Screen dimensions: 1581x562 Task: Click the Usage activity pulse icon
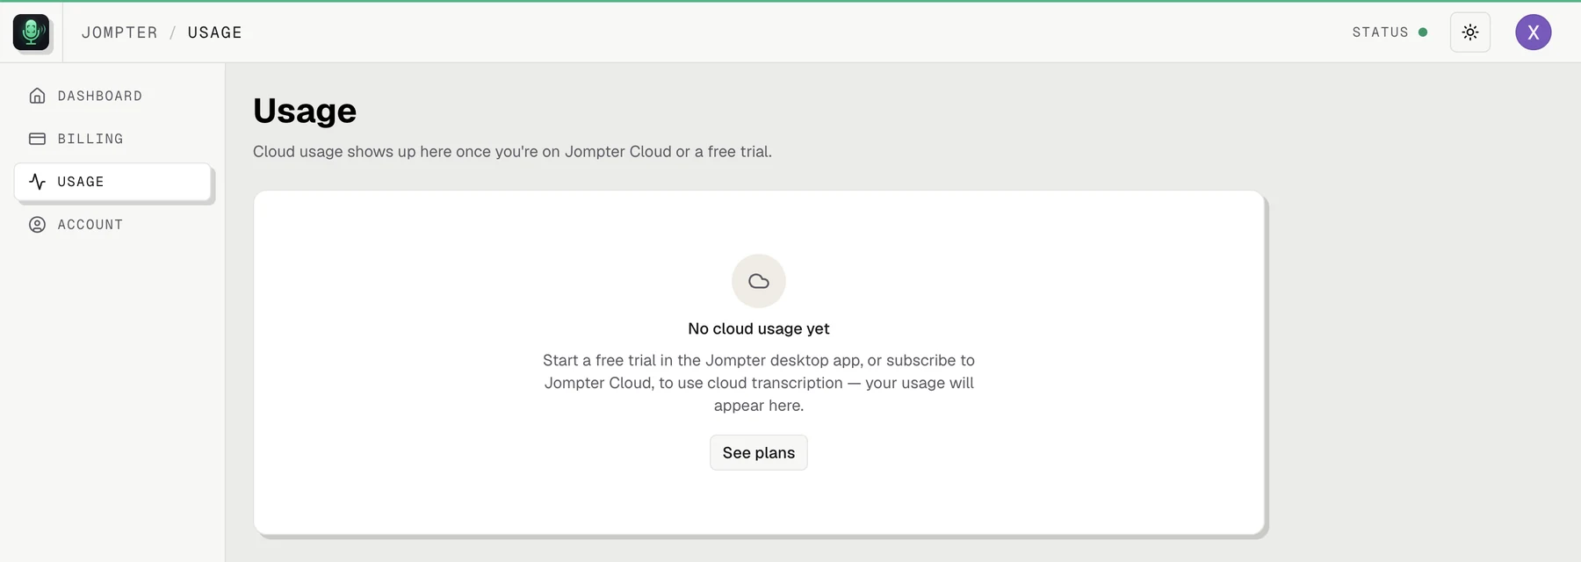[37, 182]
